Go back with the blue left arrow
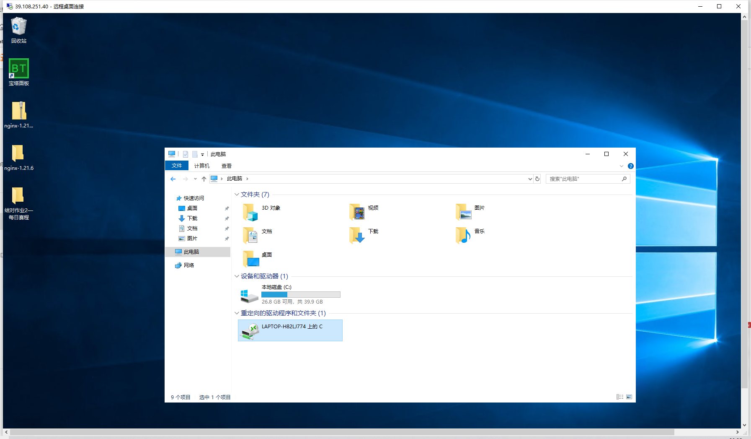 pos(173,179)
